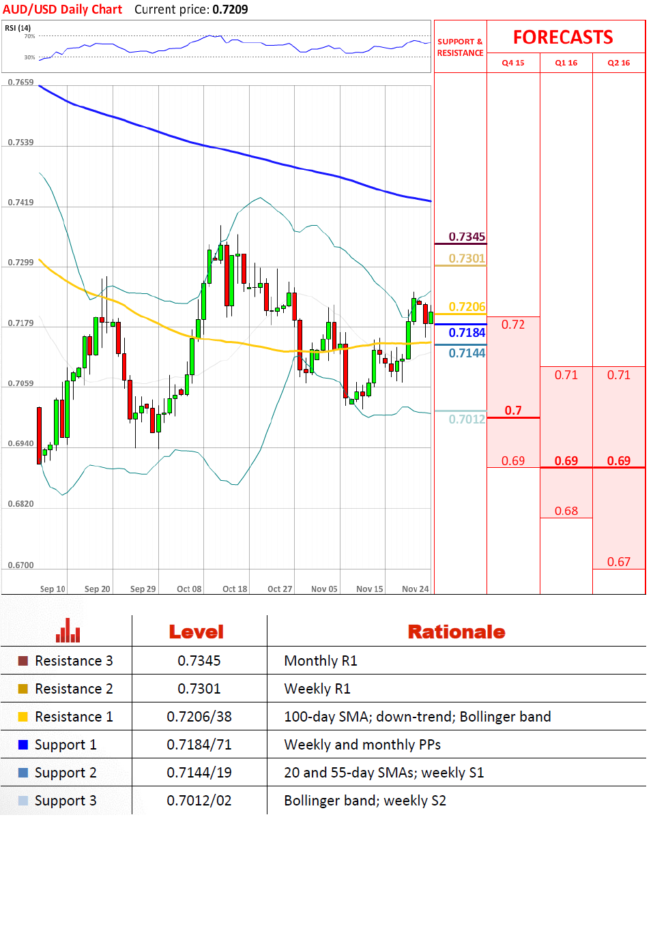
Task: Click level cell 0.7012/02
Action: tap(199, 801)
